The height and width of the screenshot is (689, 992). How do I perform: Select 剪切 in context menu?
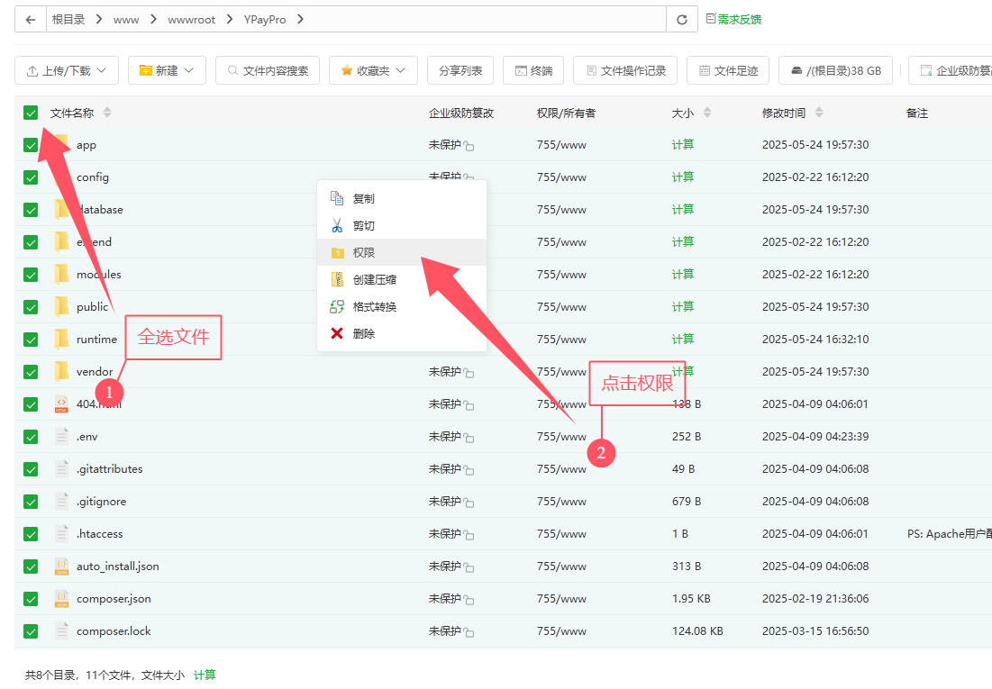[402, 226]
